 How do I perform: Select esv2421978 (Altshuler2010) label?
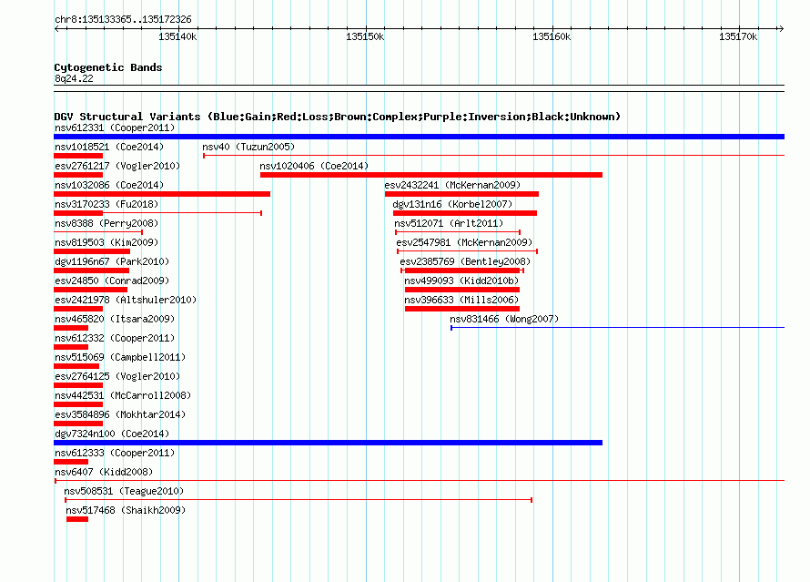pos(126,300)
